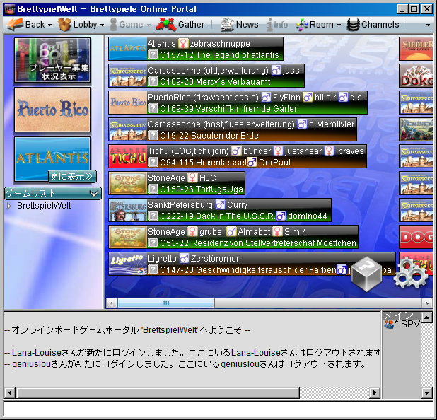This screenshot has width=437, height=420.
Task: Focus the chat input field
Action: pos(218,409)
